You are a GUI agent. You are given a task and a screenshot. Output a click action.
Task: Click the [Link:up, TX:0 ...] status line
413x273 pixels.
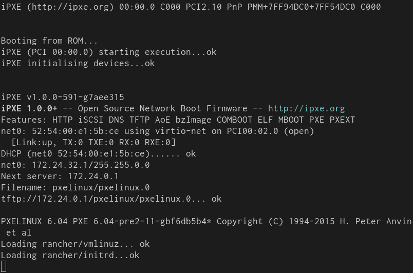pos(93,142)
